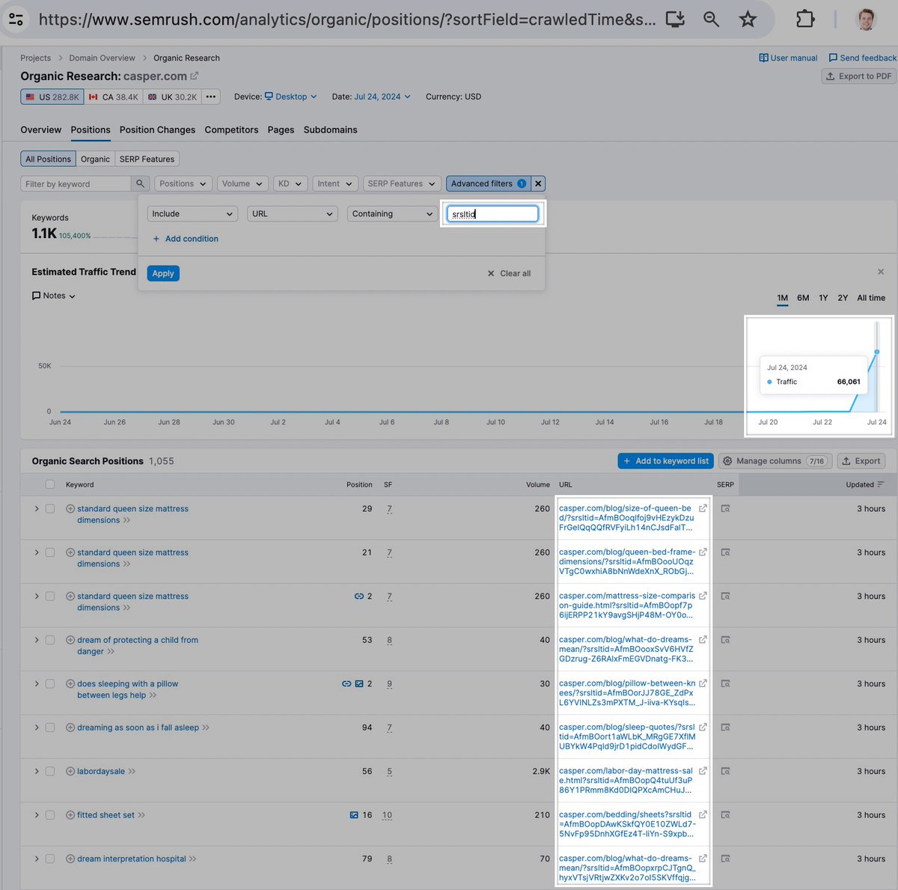Open external link for bedding/sheets URL
Viewport: 898px width, 890px height.
point(703,814)
